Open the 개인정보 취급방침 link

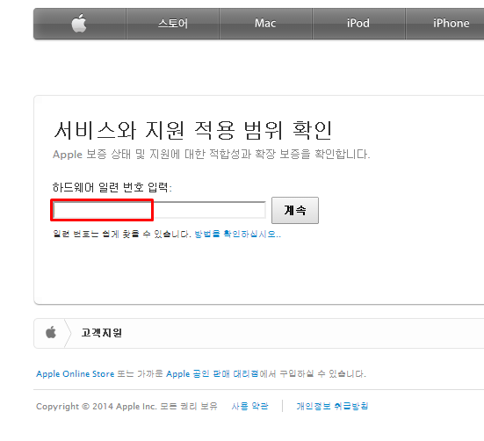click(x=332, y=406)
